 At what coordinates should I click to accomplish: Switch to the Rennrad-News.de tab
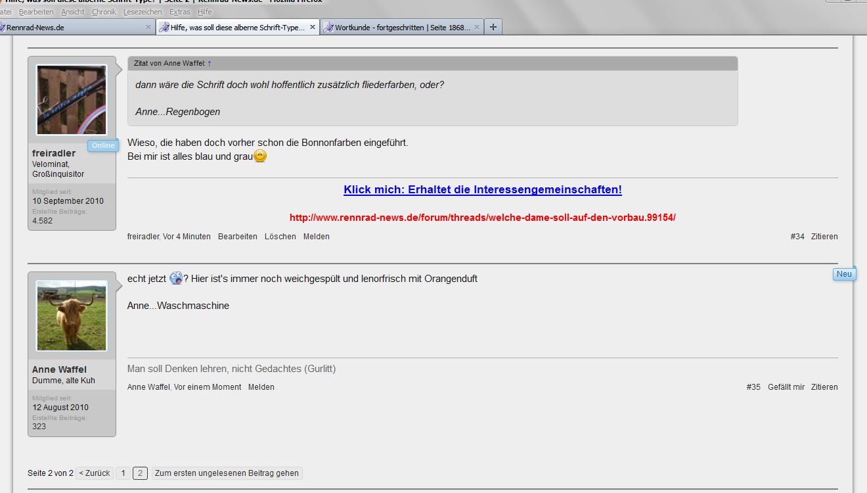(72, 28)
